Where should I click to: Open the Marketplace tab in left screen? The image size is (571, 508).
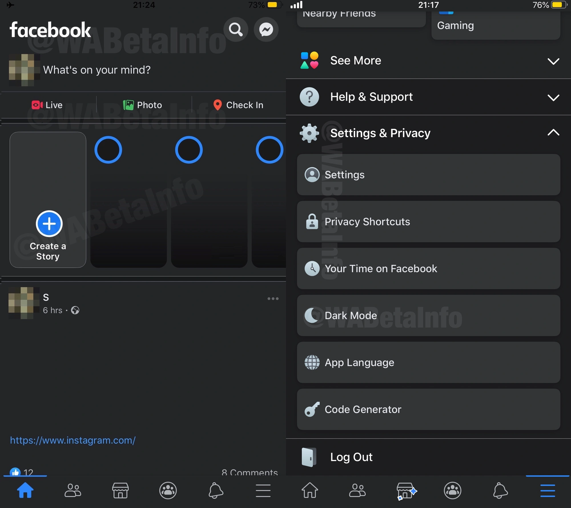[x=120, y=490]
